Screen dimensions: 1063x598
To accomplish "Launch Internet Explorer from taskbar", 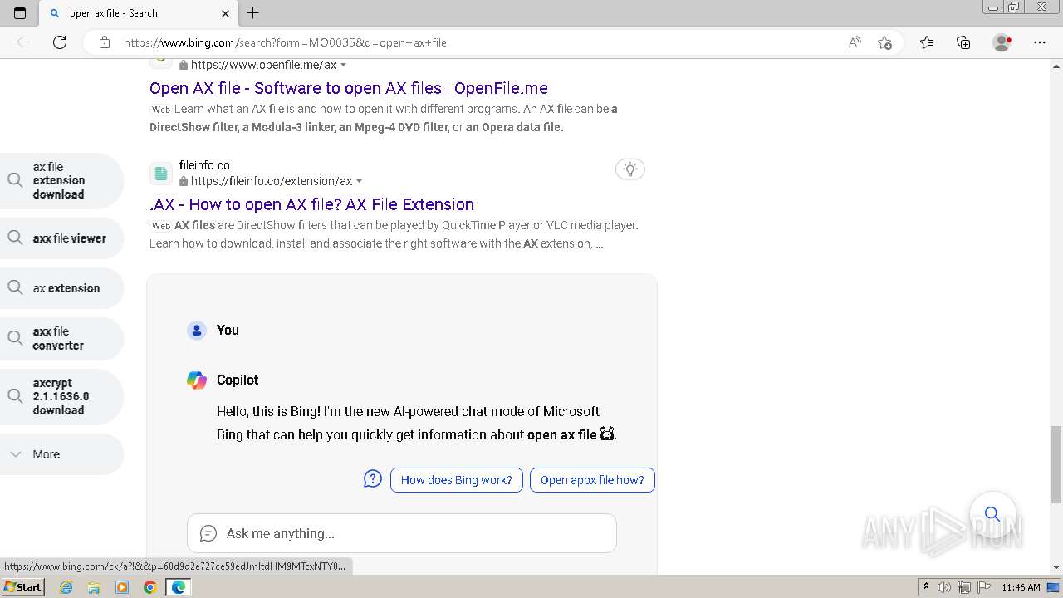I will 66,587.
